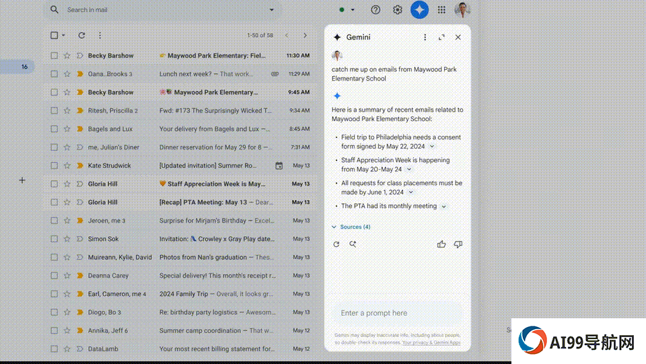Give thumbs up to Gemini response
Viewport: 646px width, 364px height.
pos(441,244)
